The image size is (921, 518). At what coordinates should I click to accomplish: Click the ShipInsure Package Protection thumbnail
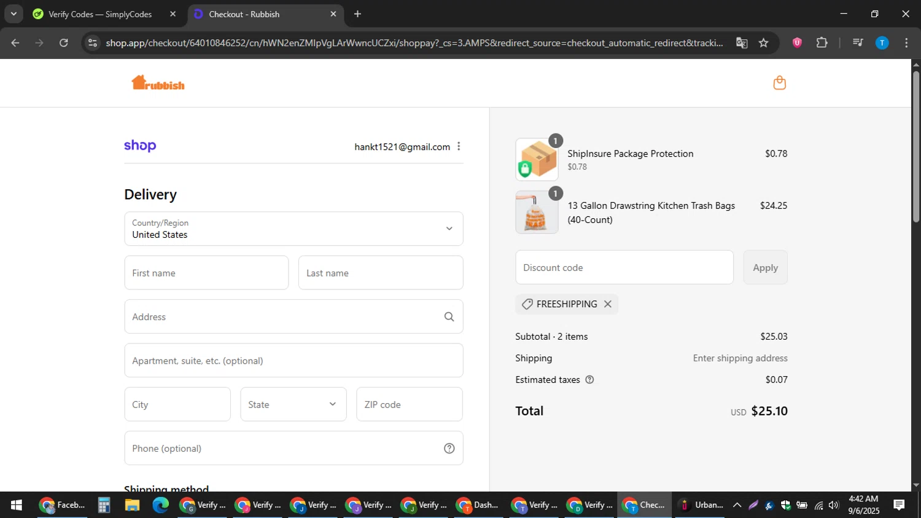click(x=537, y=160)
